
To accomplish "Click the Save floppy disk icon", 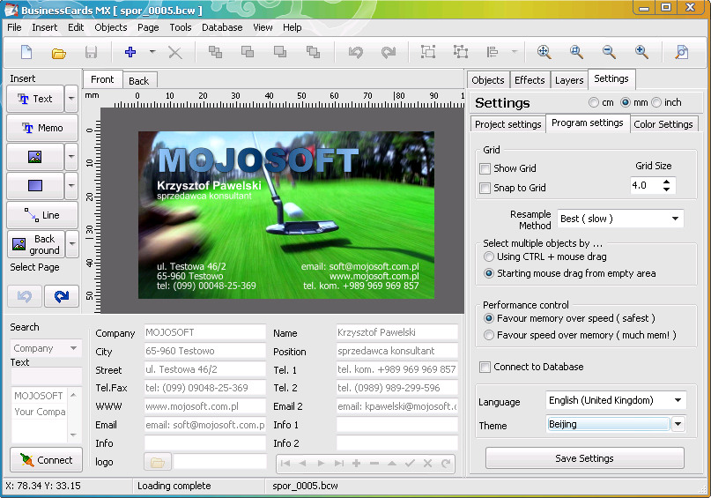I will [x=91, y=53].
